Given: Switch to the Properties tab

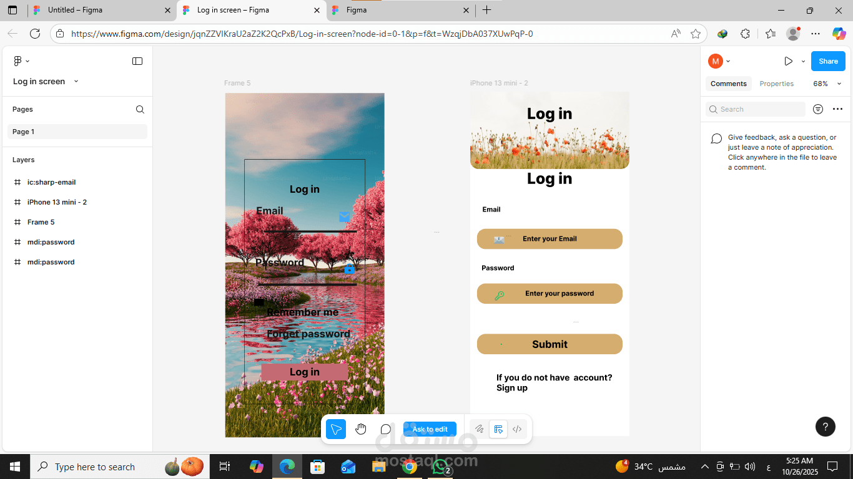Looking at the screenshot, I should point(776,83).
